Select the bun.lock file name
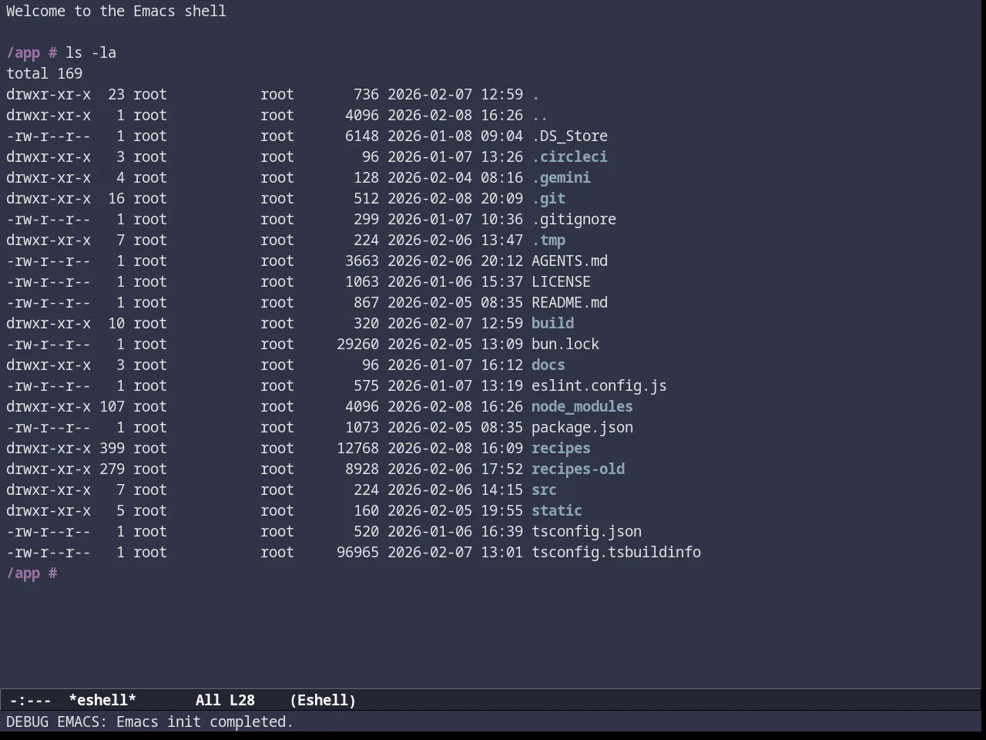986x740 pixels. tap(565, 344)
